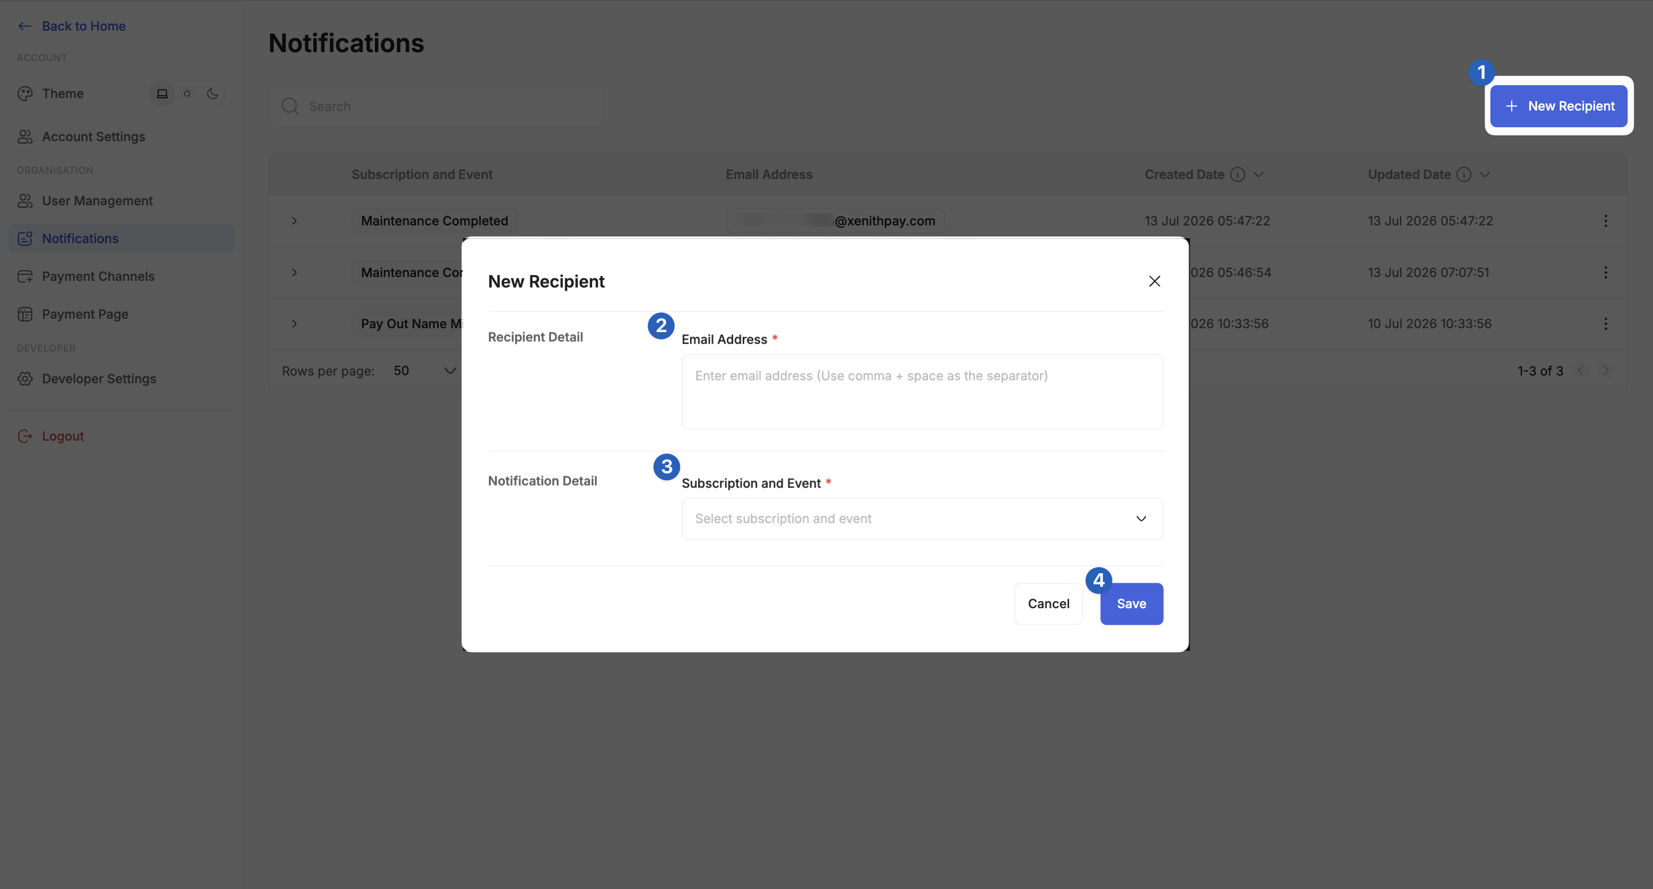
Task: Open Subscription and Event dropdown
Action: [922, 519]
